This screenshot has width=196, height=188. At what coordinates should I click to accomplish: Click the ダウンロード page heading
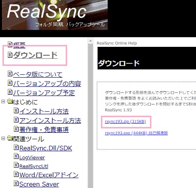tap(119, 63)
